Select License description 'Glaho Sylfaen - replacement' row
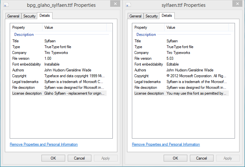The width and height of the screenshot is (245, 167). coord(59,93)
